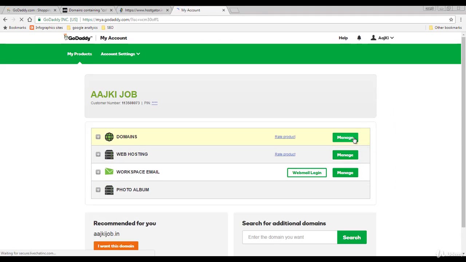Click the I want this domain button

point(116,246)
